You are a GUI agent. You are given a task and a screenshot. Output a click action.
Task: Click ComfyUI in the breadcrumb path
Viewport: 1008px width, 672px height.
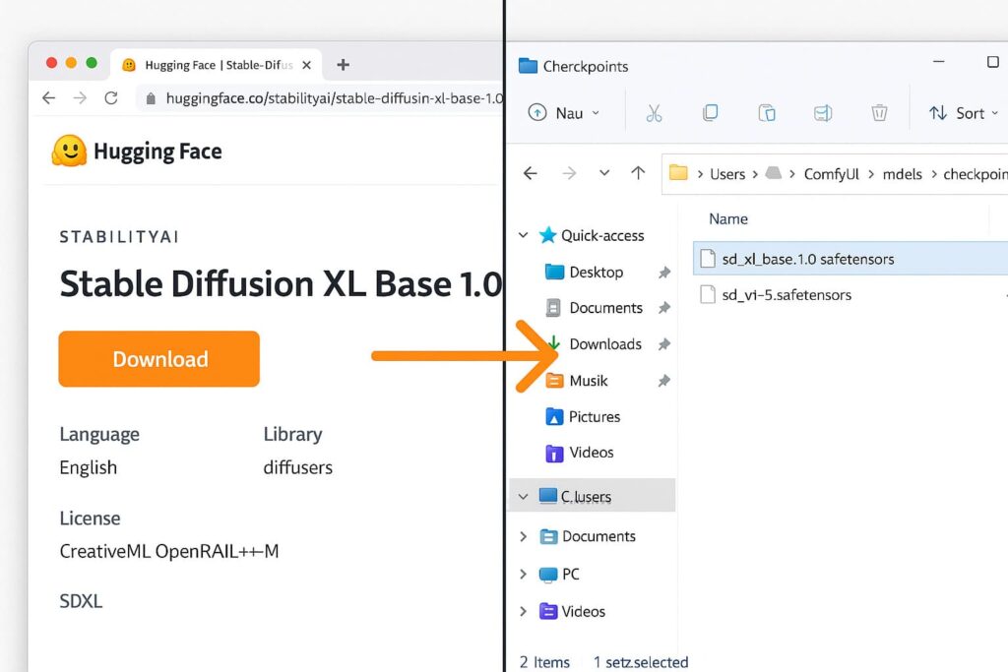(x=831, y=174)
